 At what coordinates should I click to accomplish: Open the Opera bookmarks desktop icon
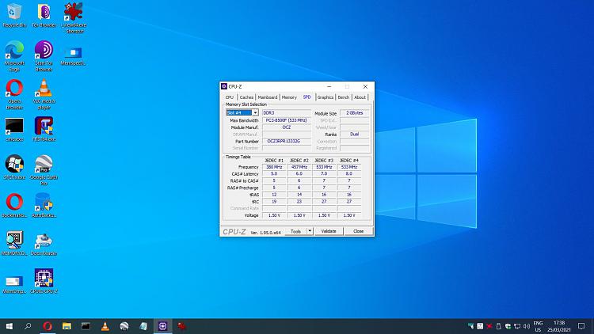point(14,205)
